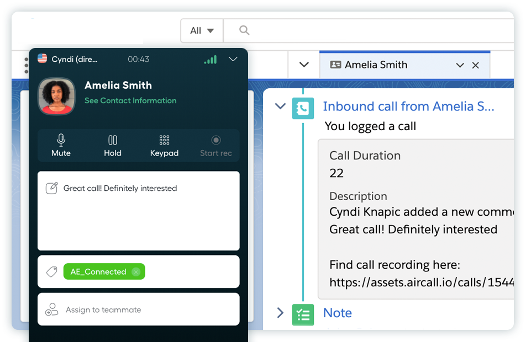
Task: Collapse the Aircall phone widget chevron
Action: click(233, 59)
